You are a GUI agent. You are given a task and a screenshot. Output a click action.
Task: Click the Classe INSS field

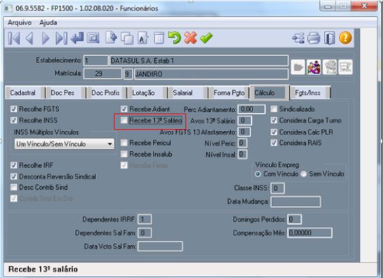coord(278,188)
